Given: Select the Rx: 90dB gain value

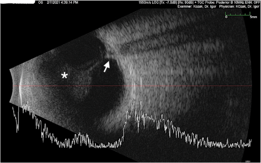Looking at the screenshot, I should (186, 2).
